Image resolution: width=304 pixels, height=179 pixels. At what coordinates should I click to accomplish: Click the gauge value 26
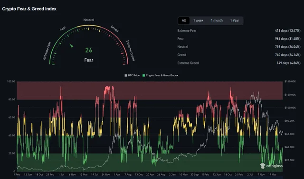tap(89, 50)
